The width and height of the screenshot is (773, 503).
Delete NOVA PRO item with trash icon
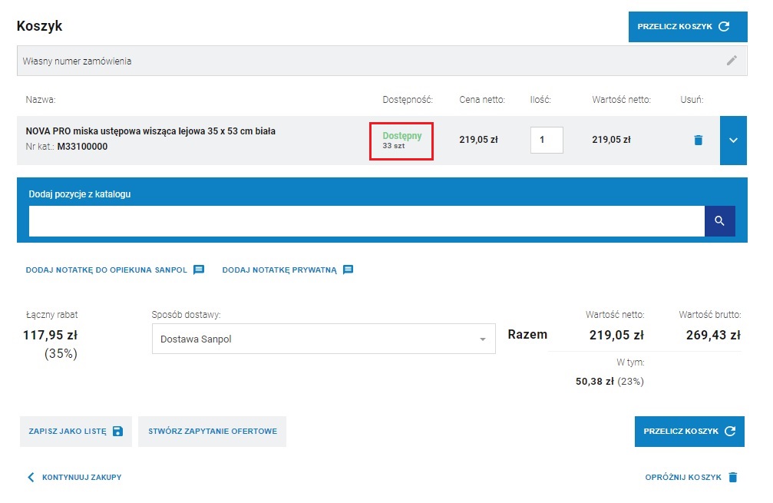698,140
